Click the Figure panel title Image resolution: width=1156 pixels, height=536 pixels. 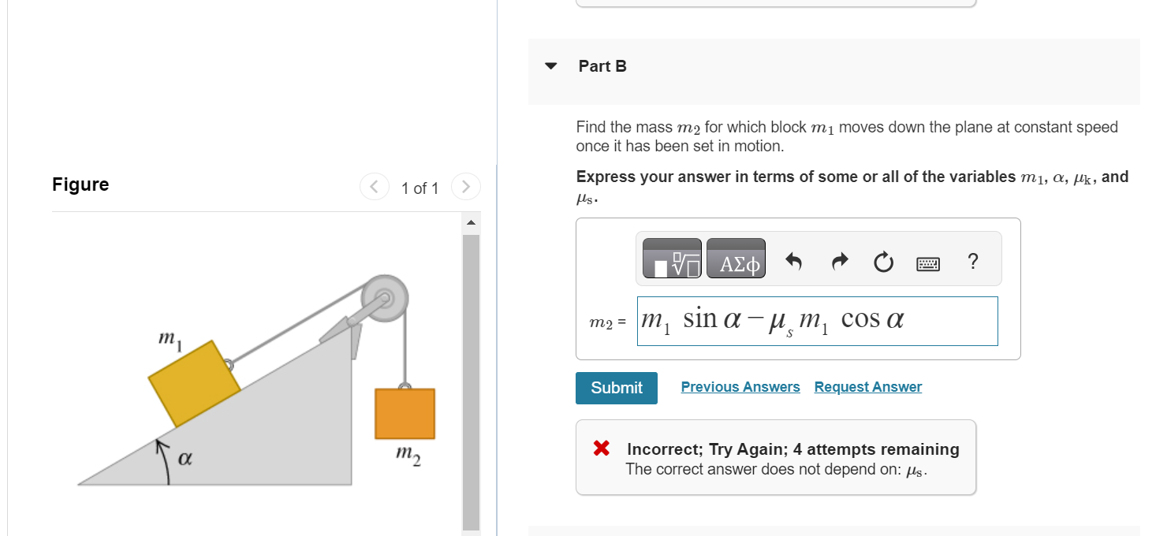80,184
